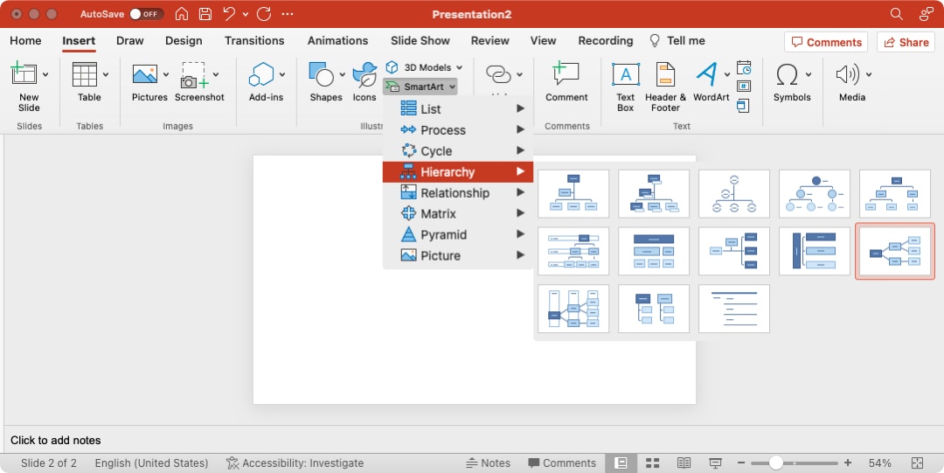
Task: Toggle Comments pane in status bar
Action: point(562,463)
